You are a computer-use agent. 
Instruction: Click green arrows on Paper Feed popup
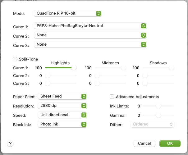(x=84, y=96)
